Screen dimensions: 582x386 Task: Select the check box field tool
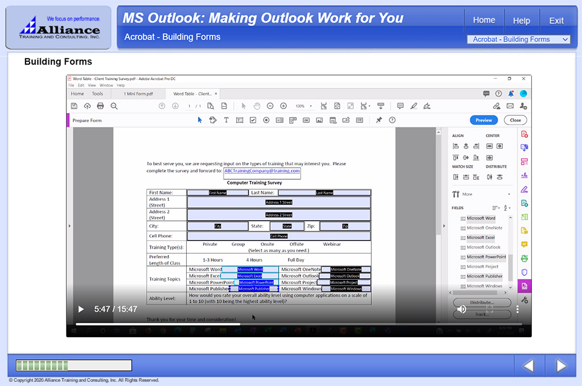click(x=253, y=120)
